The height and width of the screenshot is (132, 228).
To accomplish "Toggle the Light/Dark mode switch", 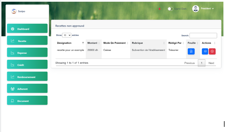I will coord(170,9).
